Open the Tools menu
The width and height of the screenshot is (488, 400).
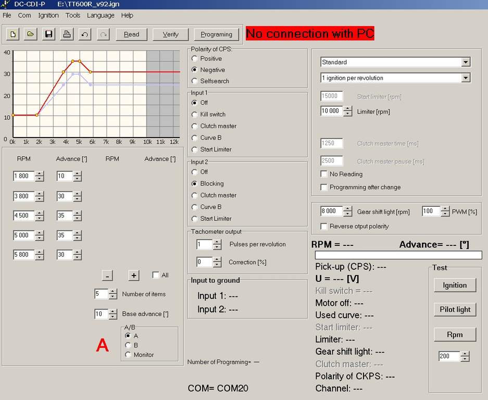pos(73,15)
